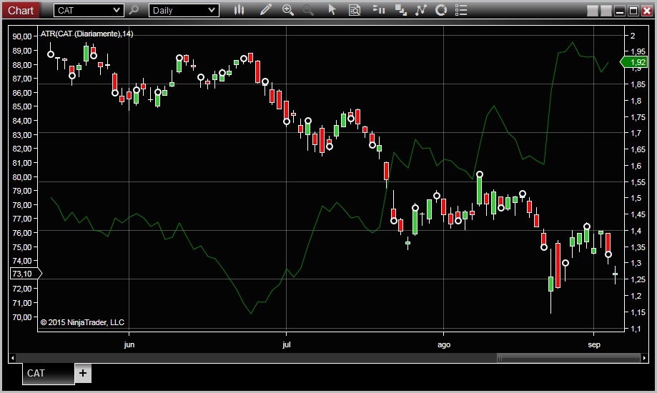Add a new tab with plus button
The width and height of the screenshot is (657, 393).
tap(83, 373)
